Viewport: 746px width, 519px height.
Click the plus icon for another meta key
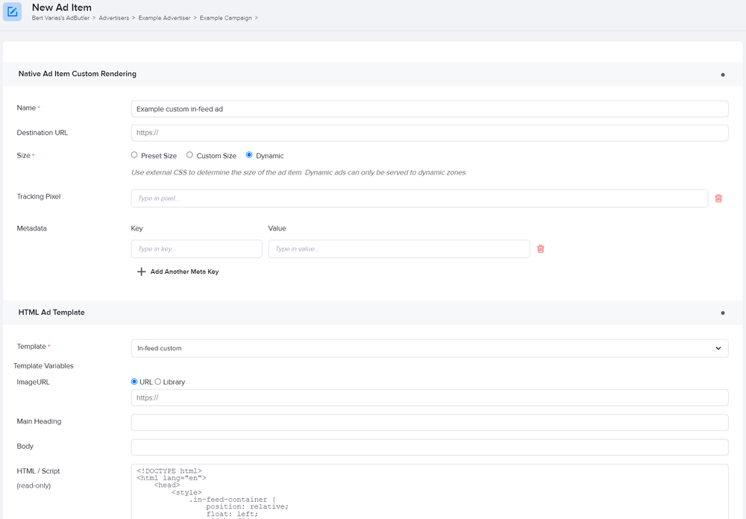coord(141,271)
